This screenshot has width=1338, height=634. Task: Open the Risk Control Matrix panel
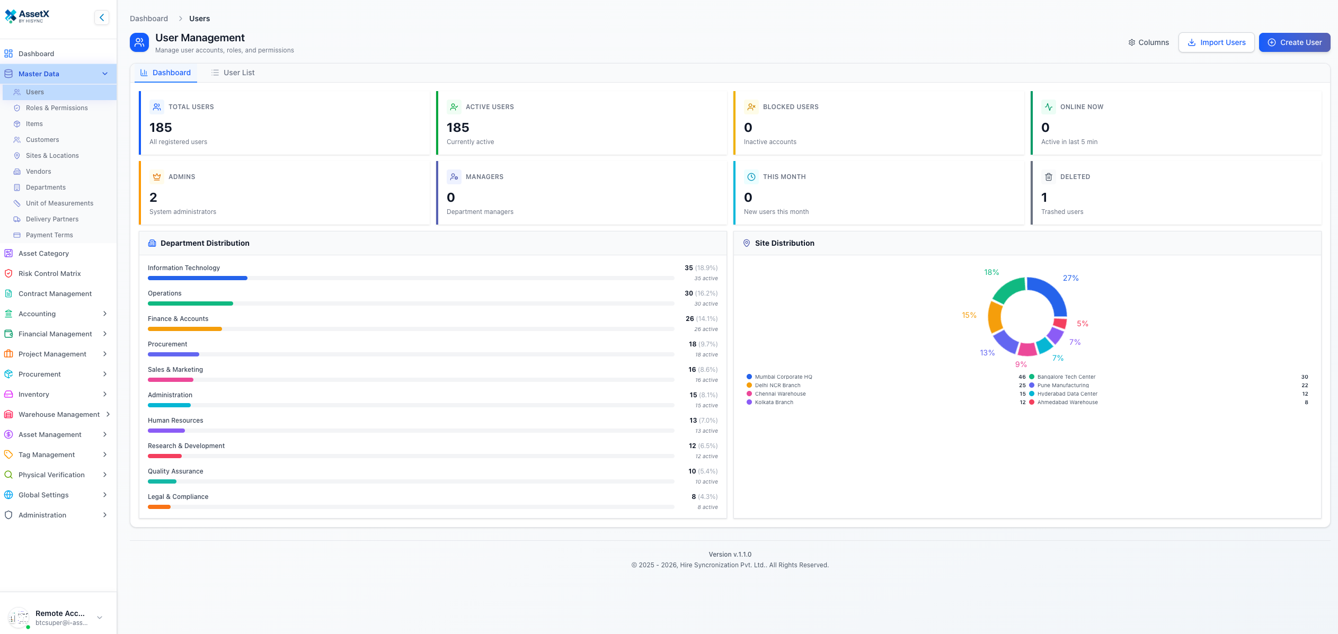pos(48,273)
